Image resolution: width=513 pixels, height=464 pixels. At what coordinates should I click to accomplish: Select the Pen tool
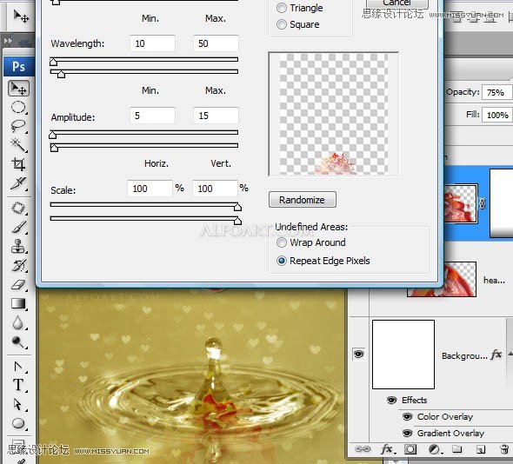(18, 366)
